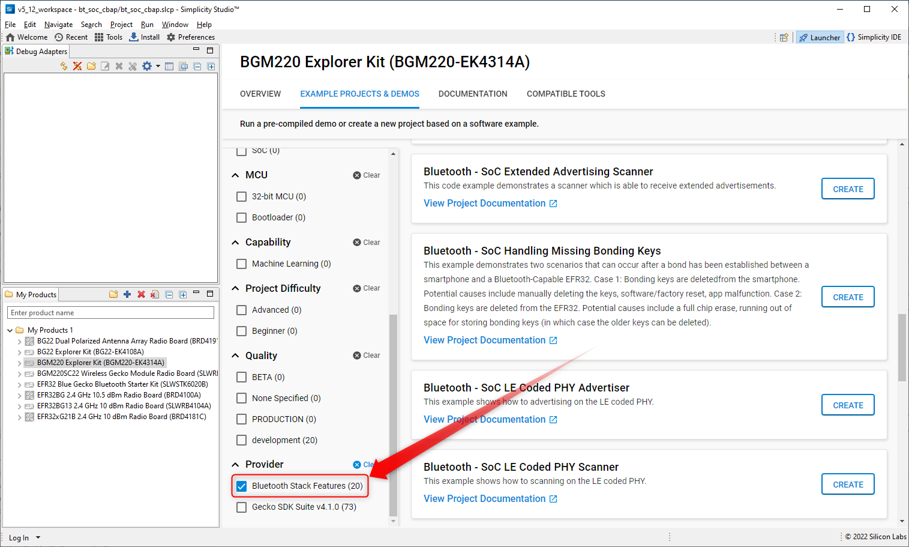Enable the Machine Learning capability filter

(242, 264)
